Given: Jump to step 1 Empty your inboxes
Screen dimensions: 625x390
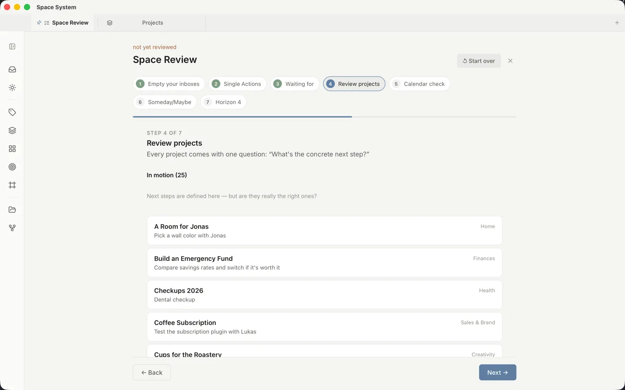Looking at the screenshot, I should tap(169, 84).
